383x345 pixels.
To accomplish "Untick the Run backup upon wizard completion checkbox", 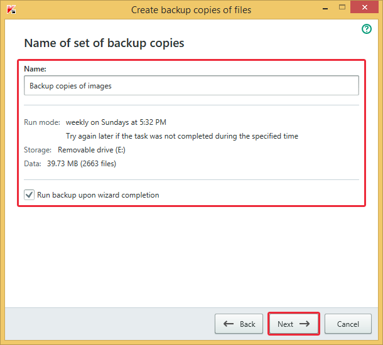I will [29, 194].
